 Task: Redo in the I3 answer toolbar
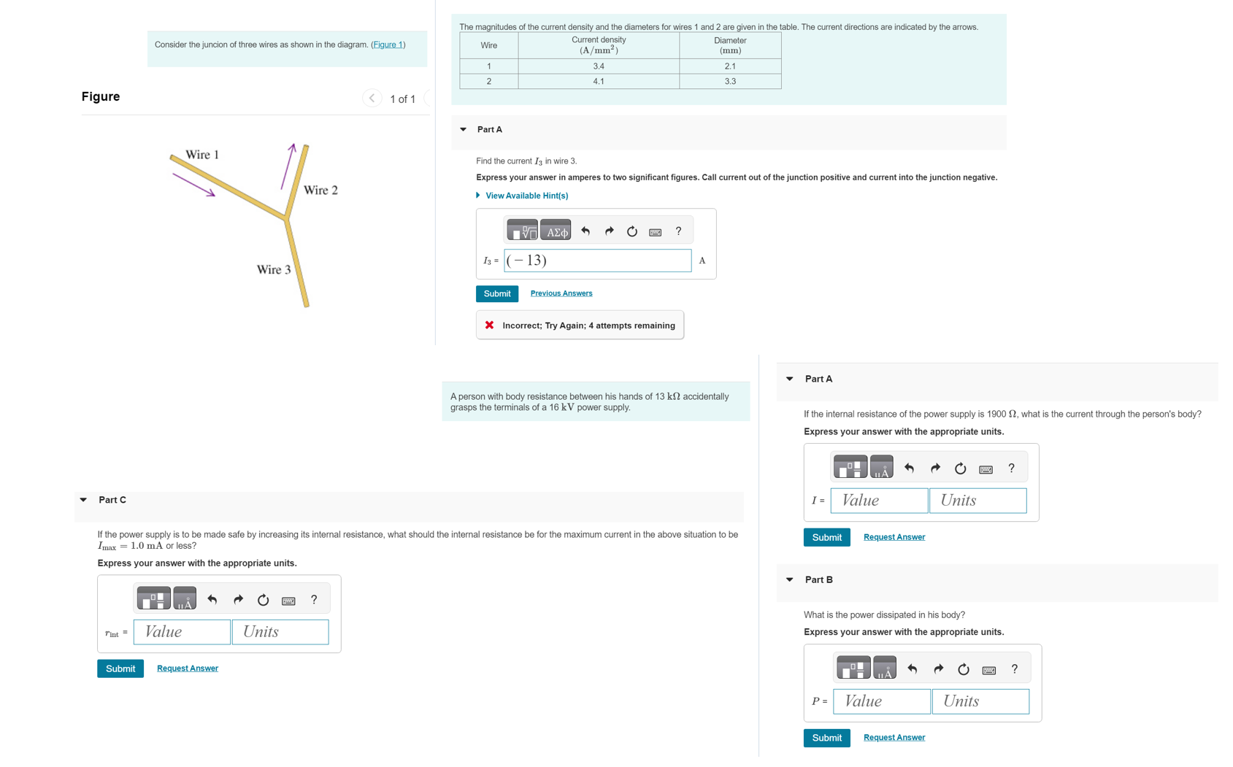(x=609, y=231)
